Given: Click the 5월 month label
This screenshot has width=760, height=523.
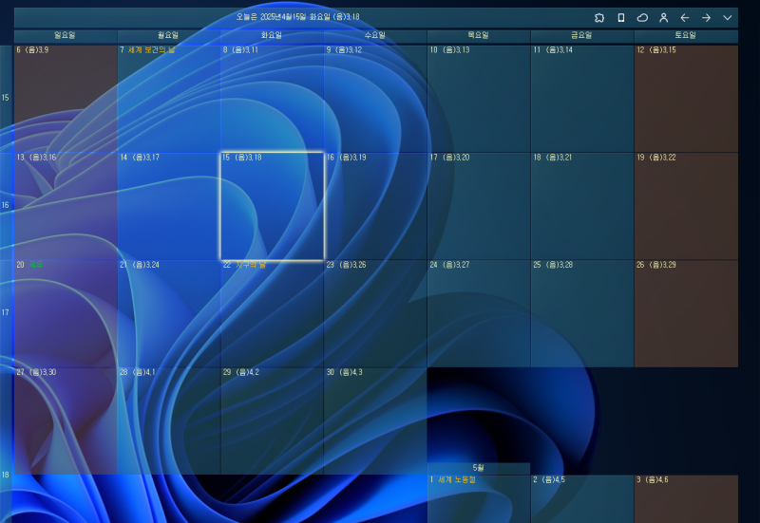Looking at the screenshot, I should pyautogui.click(x=479, y=468).
